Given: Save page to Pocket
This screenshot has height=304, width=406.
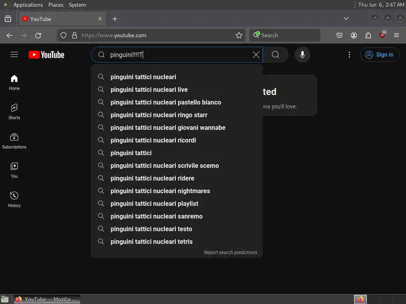Looking at the screenshot, I should pyautogui.click(x=339, y=35).
